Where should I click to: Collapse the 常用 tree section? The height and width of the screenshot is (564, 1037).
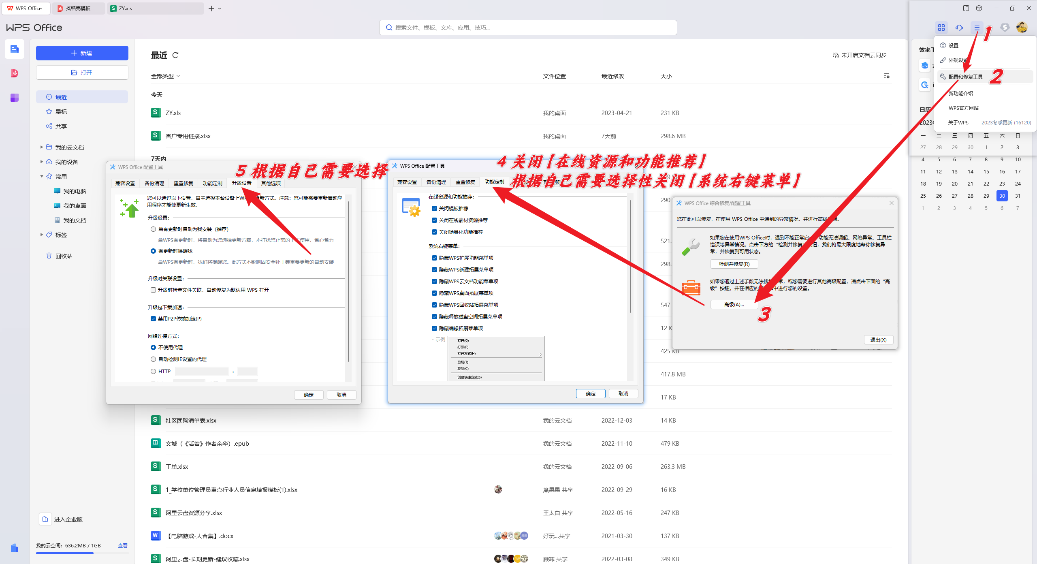[x=41, y=176]
